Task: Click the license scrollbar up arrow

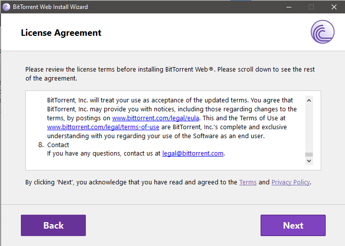Action: click(x=309, y=100)
